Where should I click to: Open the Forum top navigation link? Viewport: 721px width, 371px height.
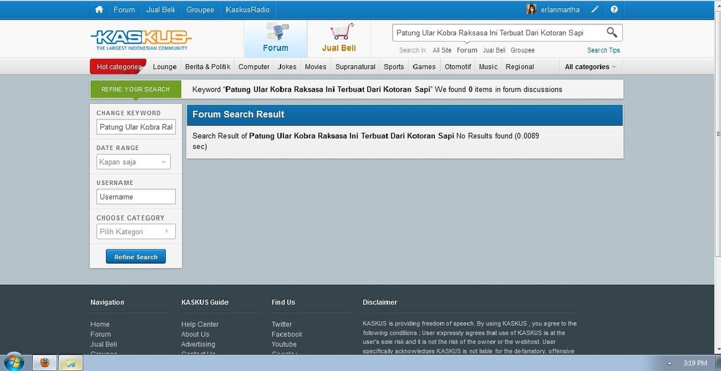click(124, 10)
